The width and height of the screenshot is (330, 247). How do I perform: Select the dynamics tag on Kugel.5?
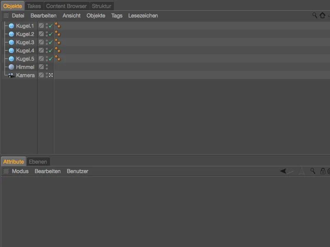click(58, 58)
